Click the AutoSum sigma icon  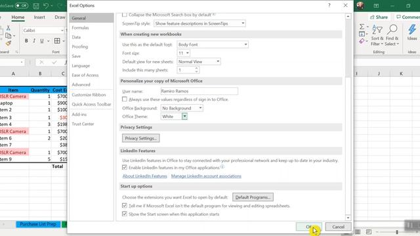tap(362, 26)
